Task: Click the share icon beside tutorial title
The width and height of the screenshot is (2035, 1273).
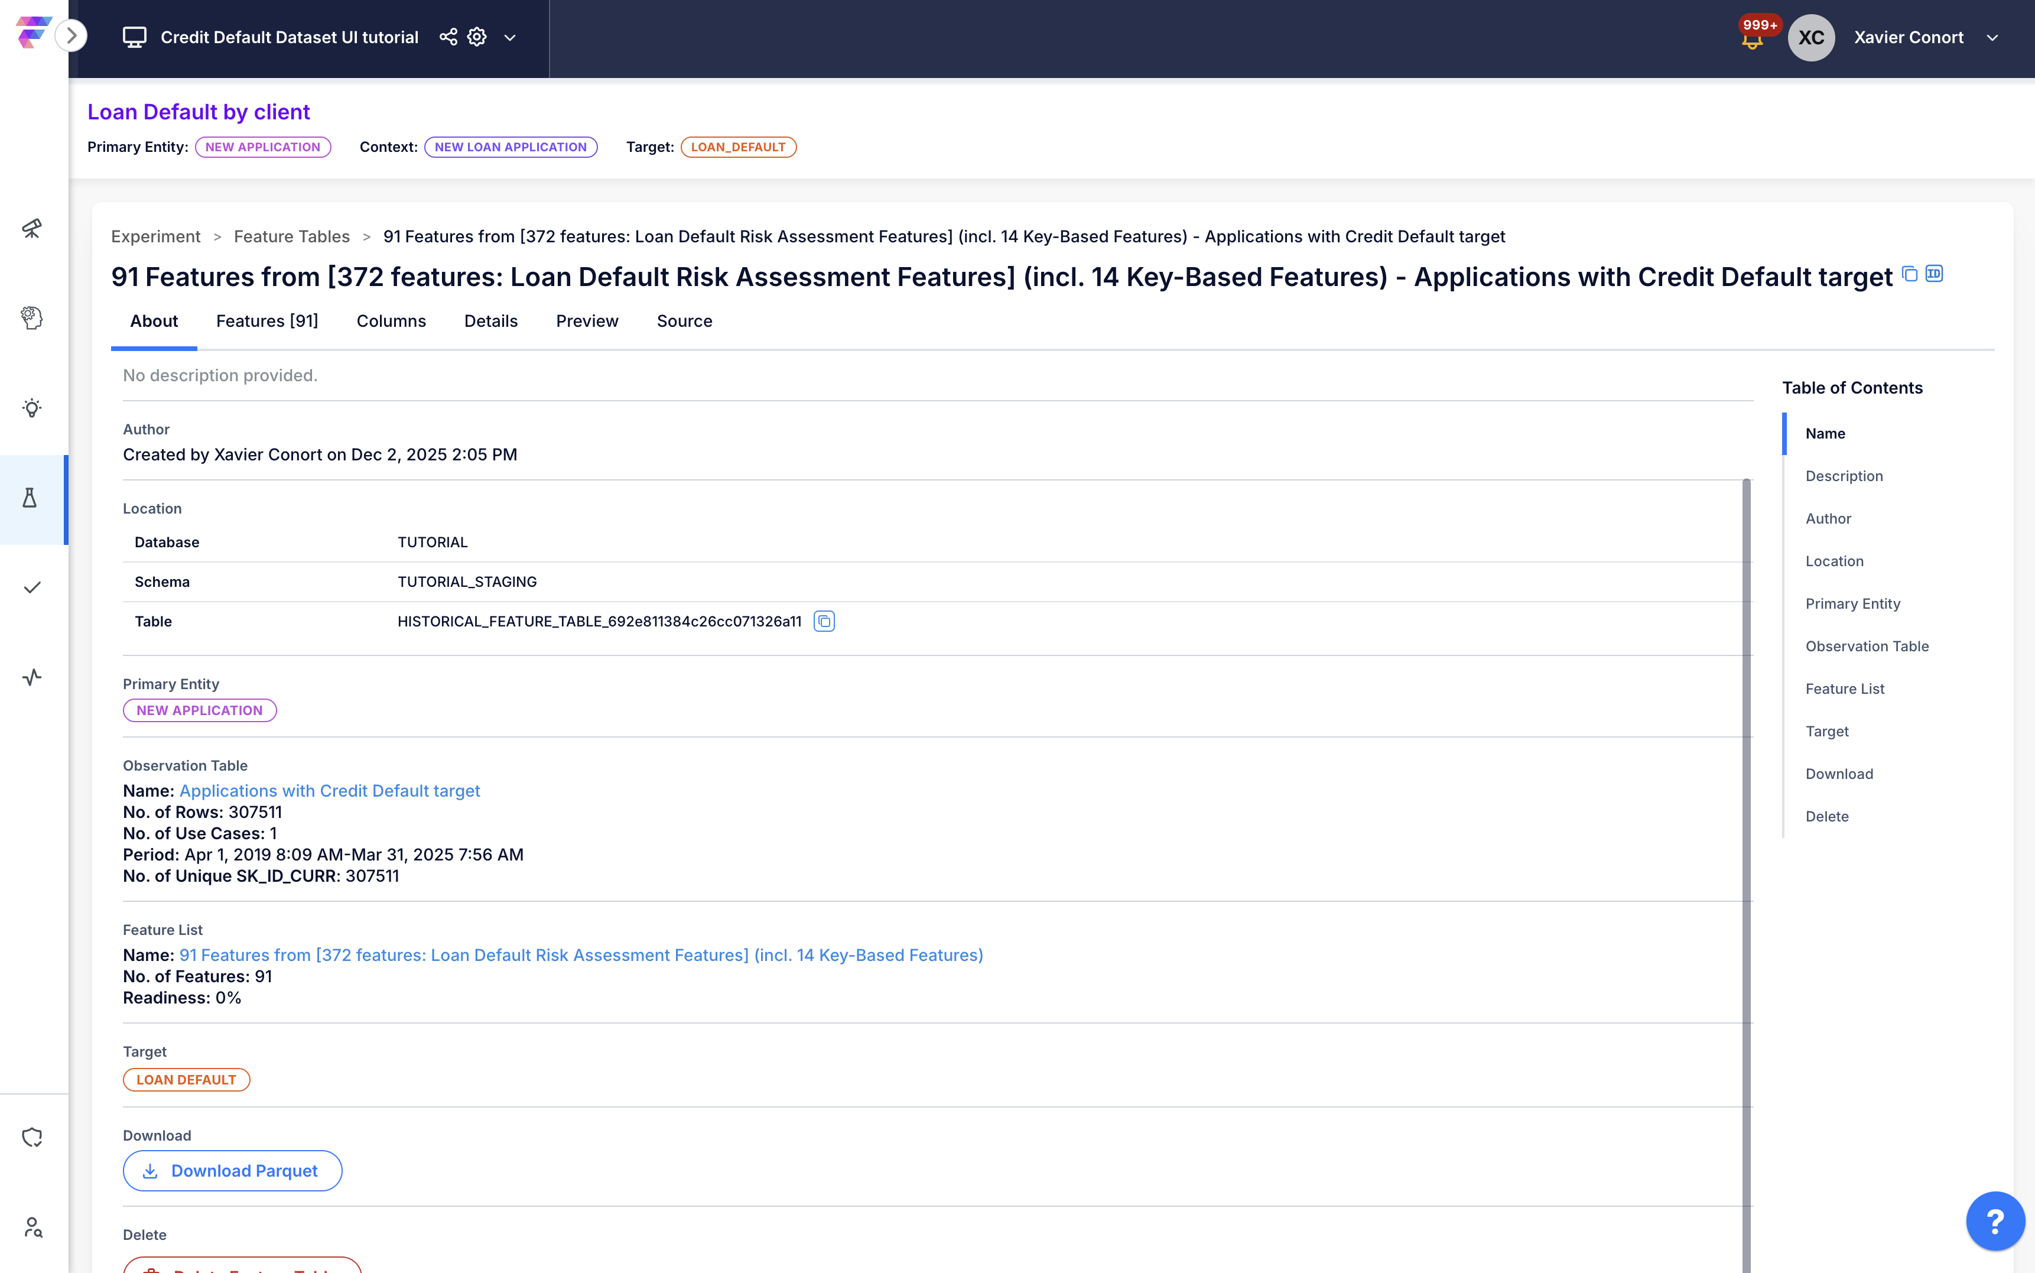Action: (448, 37)
